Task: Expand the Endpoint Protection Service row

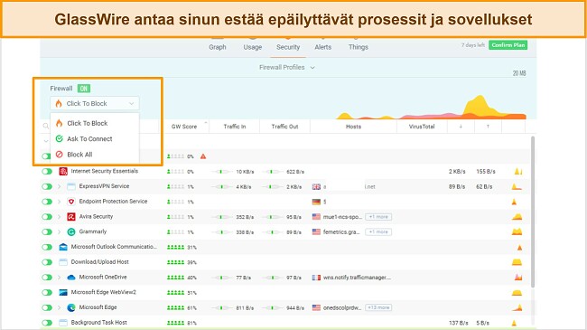Action: [59, 202]
